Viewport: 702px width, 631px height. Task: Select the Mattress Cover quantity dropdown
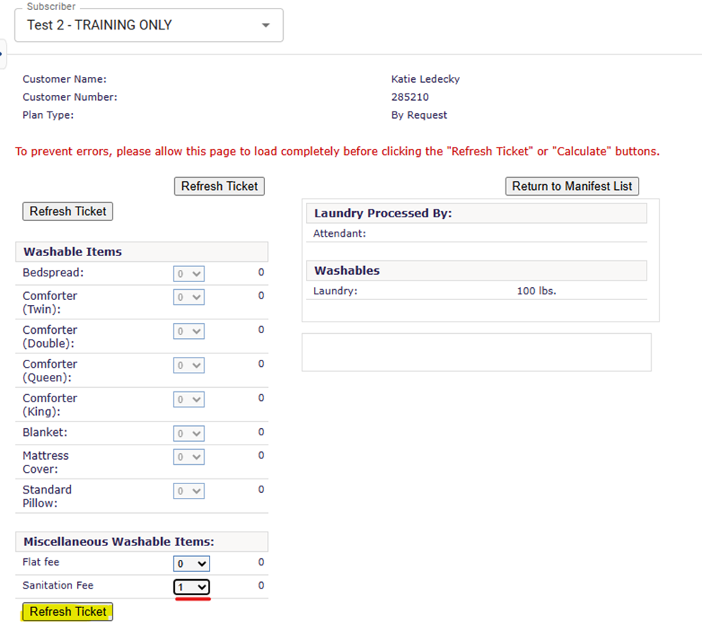[x=189, y=457]
